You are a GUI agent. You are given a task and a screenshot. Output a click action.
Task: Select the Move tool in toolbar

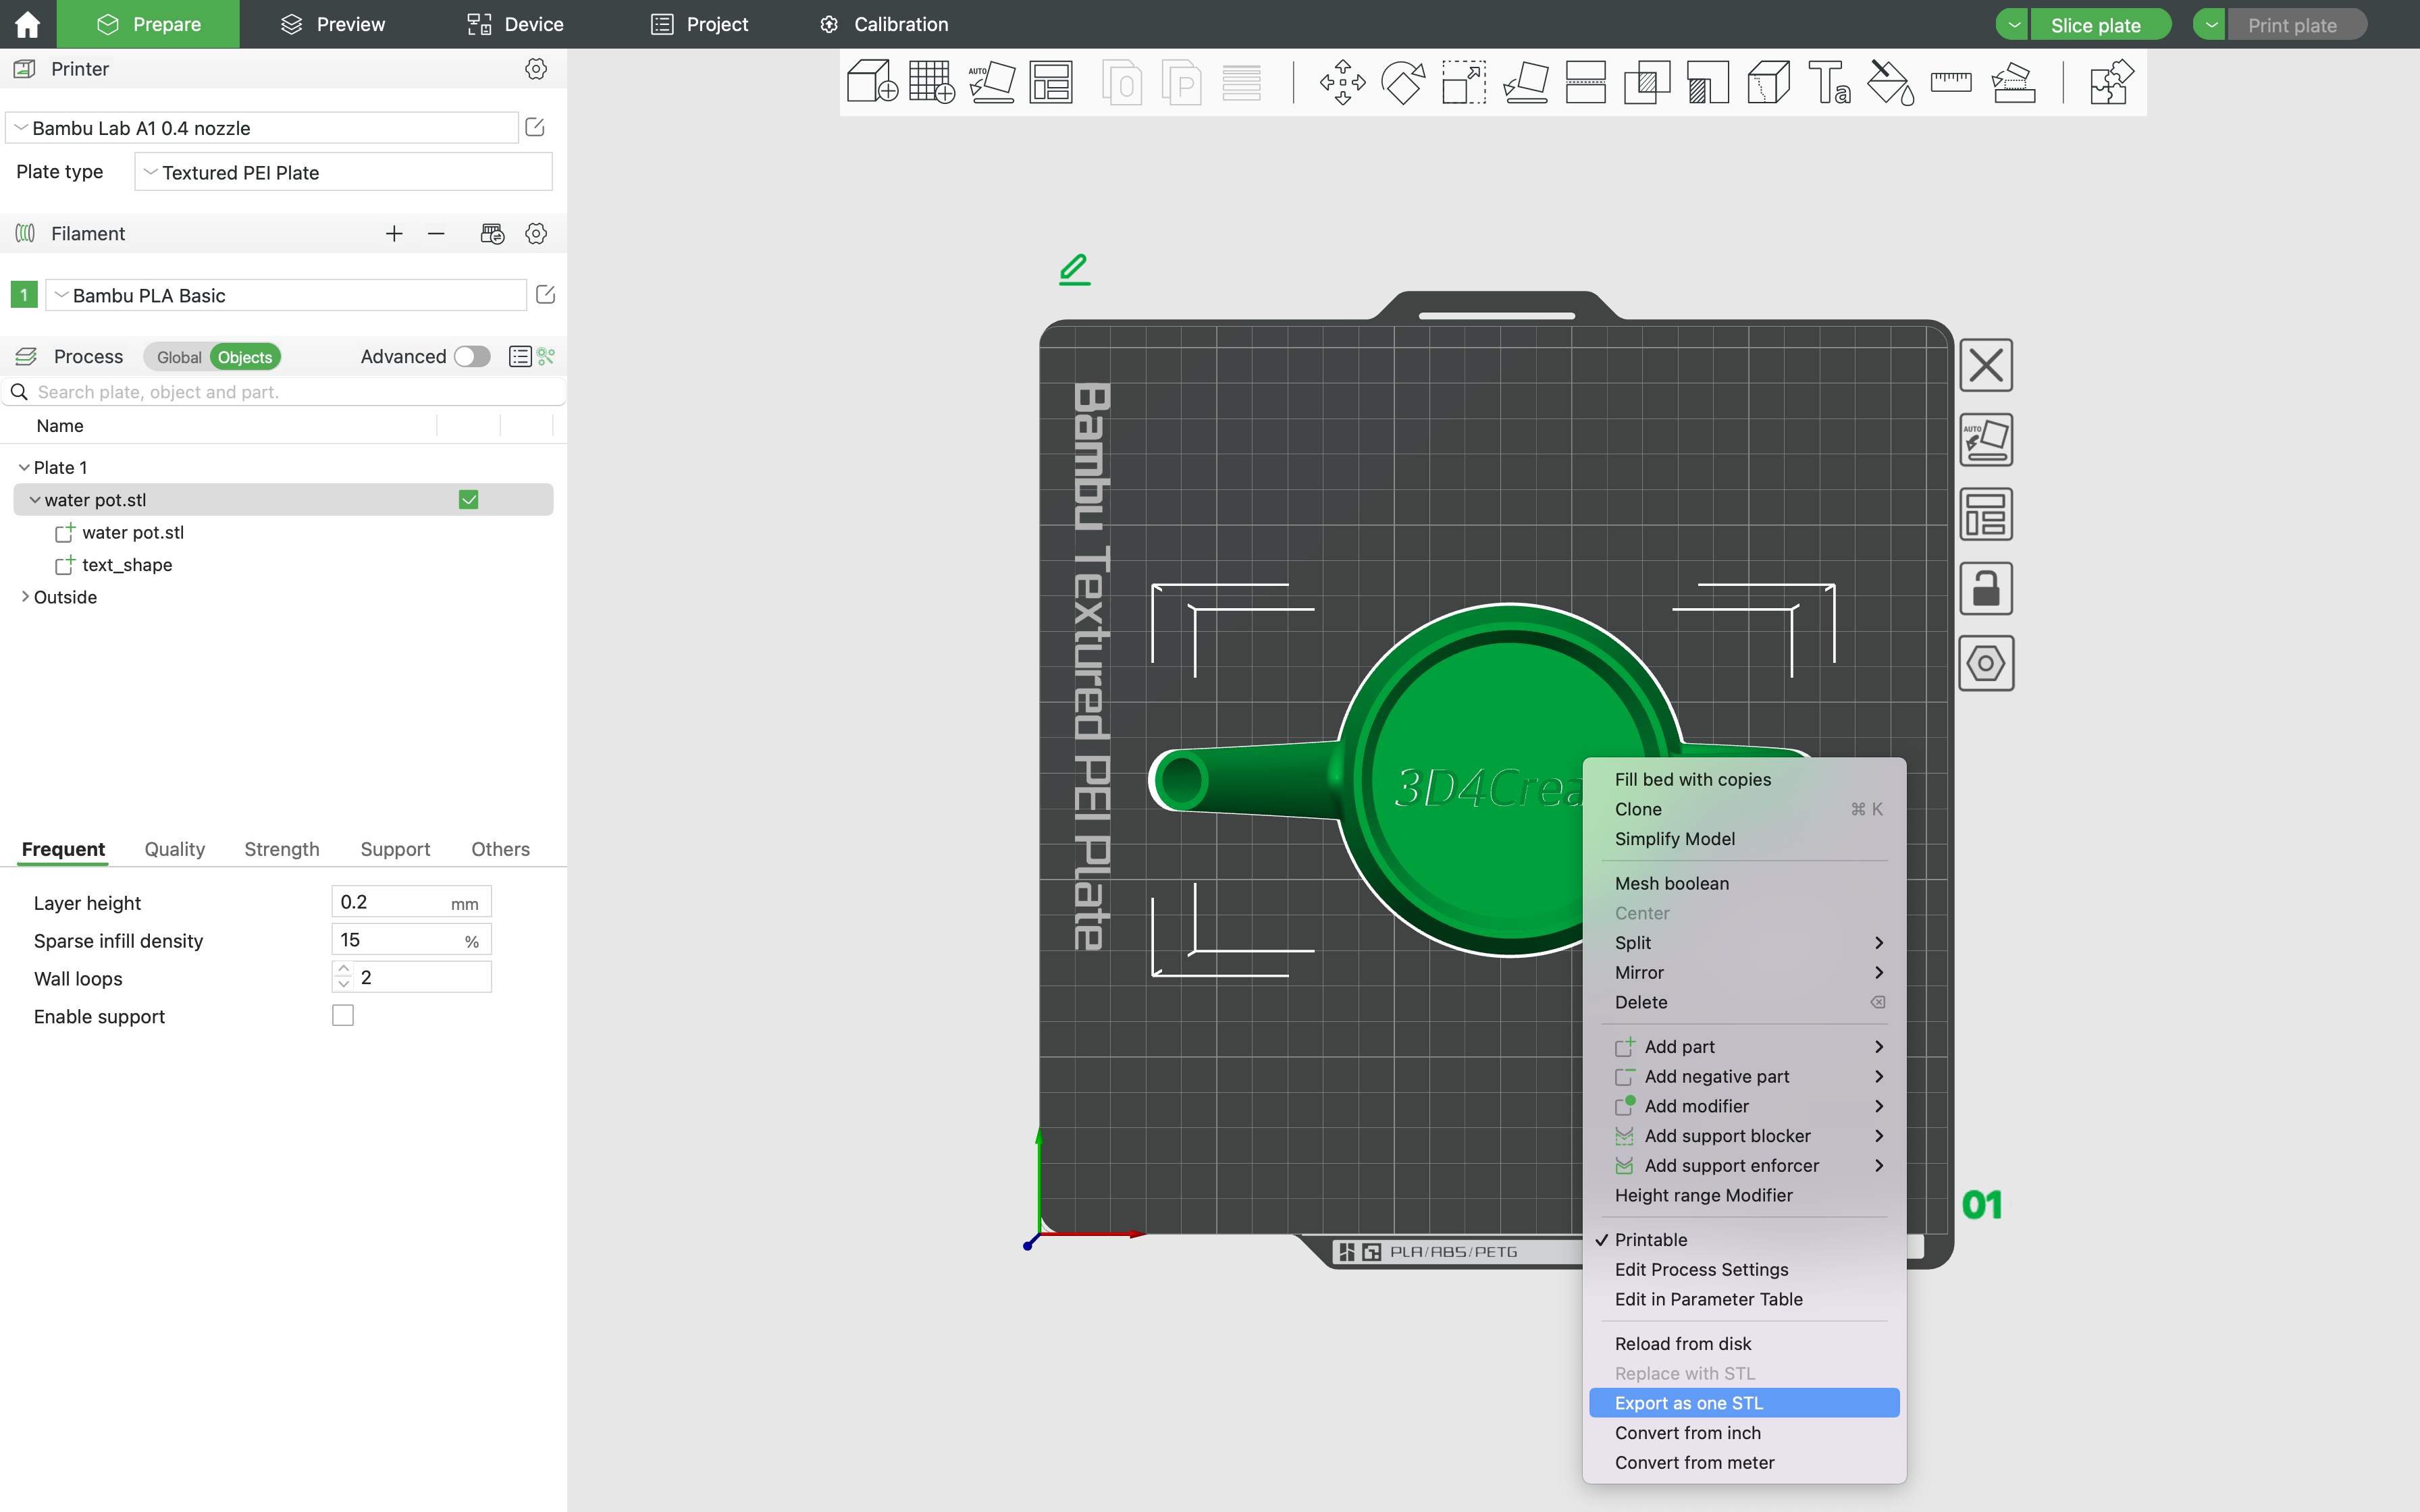point(1342,82)
